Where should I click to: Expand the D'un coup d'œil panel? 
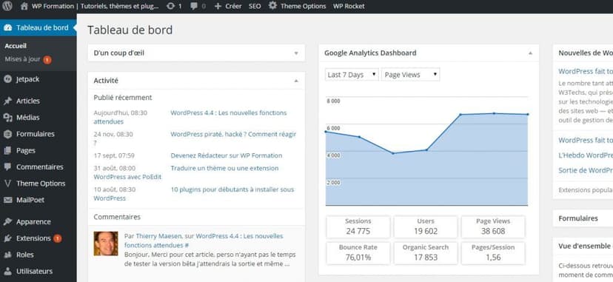(x=296, y=53)
